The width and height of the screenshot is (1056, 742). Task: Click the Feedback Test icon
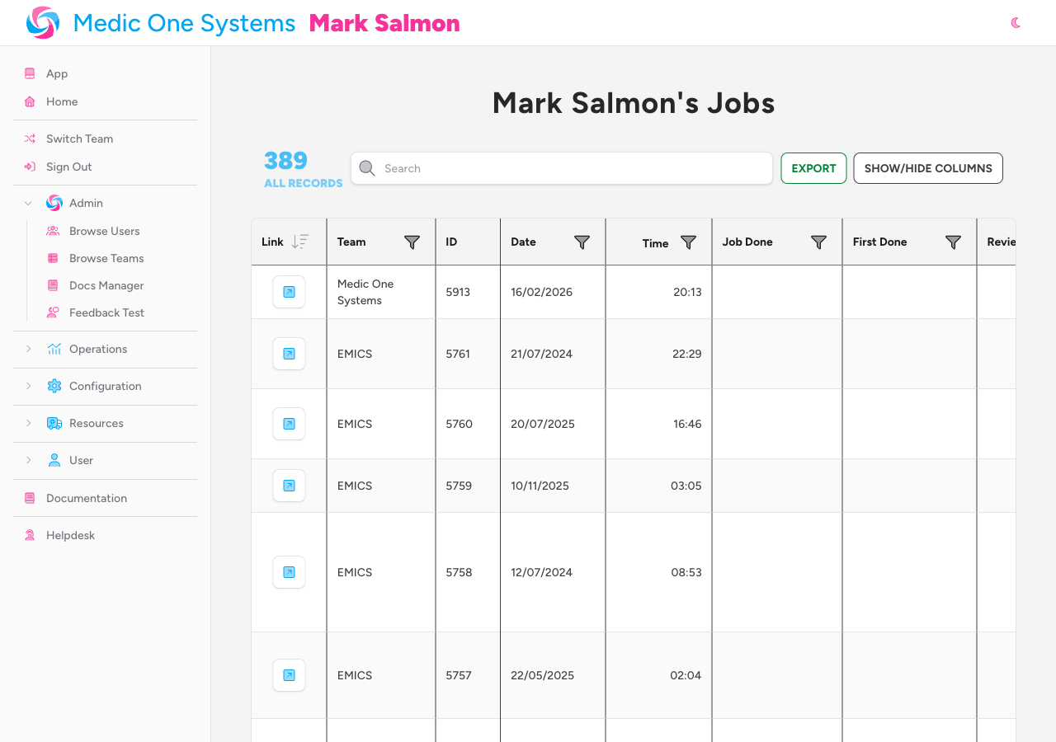tap(53, 312)
